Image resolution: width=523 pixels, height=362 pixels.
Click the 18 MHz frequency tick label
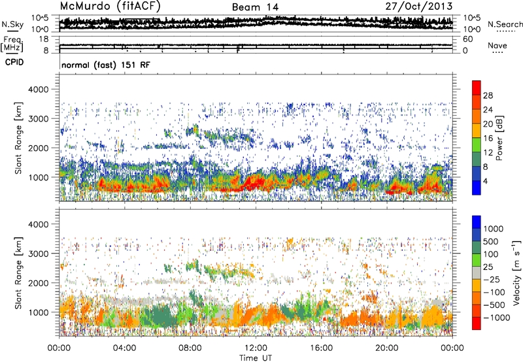click(44, 39)
